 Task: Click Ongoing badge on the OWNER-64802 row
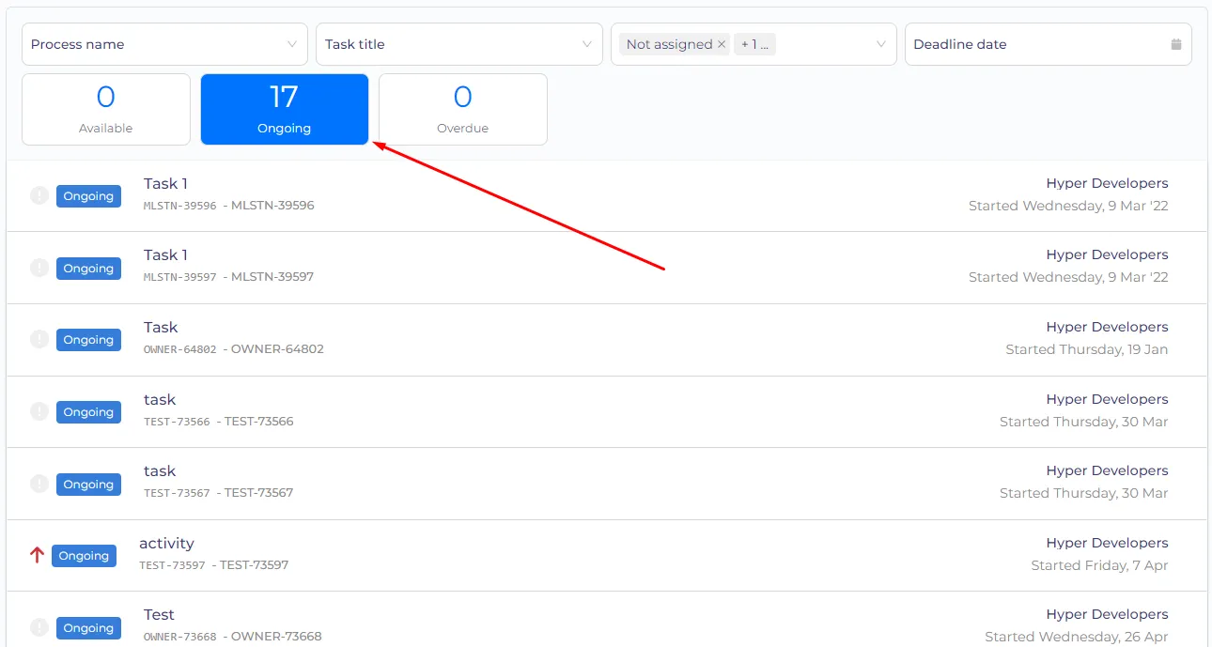point(88,340)
